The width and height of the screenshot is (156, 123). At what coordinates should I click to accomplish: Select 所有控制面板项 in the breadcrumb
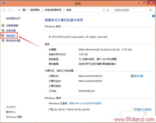(x=53, y=10)
